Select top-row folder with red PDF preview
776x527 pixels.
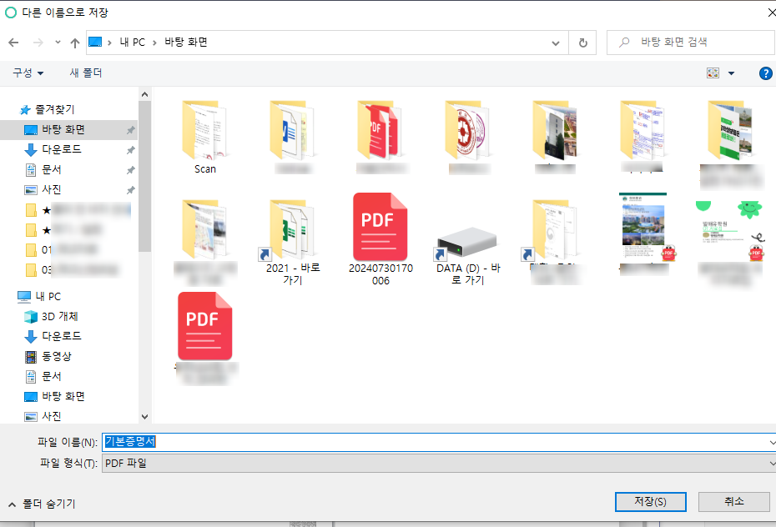[380, 137]
